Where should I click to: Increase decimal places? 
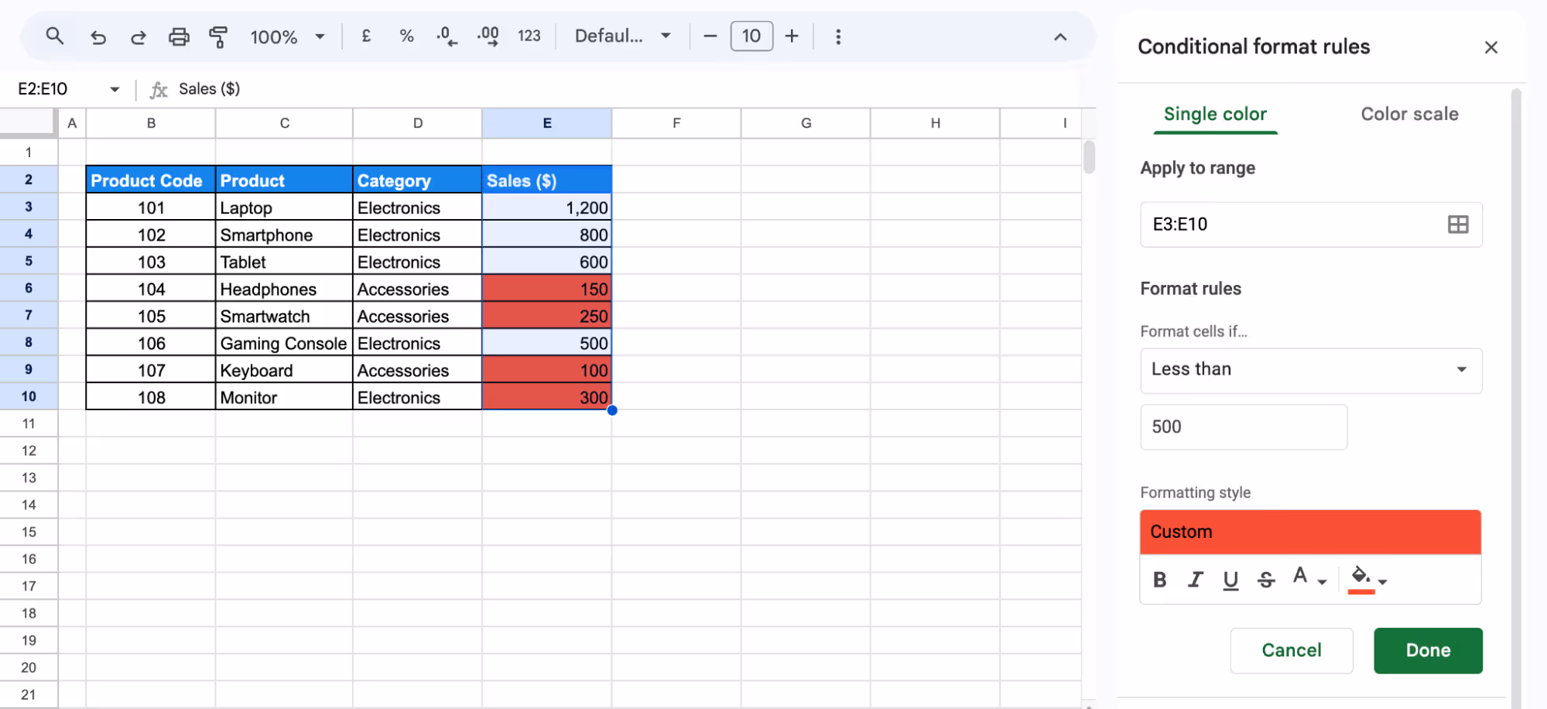[488, 36]
